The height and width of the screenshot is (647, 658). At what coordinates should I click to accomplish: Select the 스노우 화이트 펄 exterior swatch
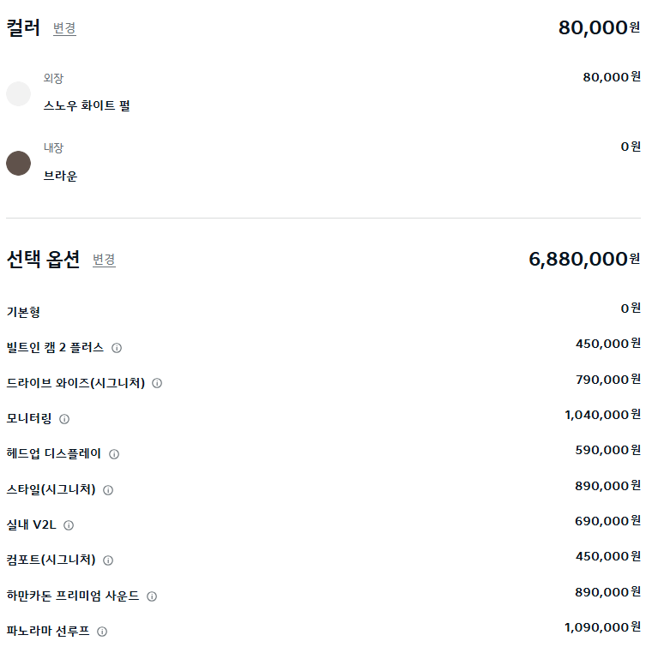19,93
